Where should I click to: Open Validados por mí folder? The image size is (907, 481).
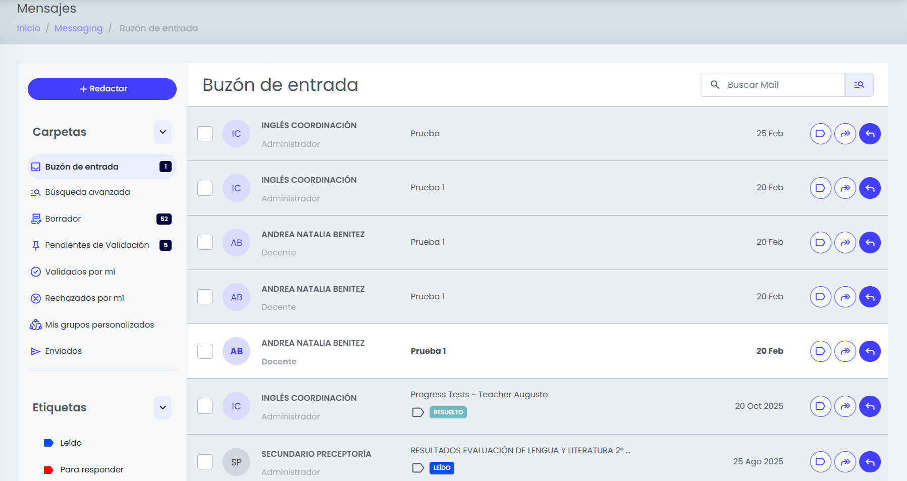102,272
